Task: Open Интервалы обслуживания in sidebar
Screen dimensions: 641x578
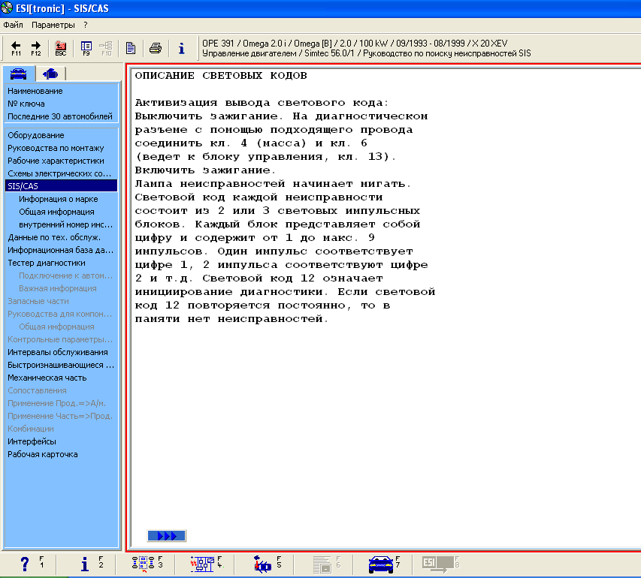Action: pyautogui.click(x=58, y=352)
